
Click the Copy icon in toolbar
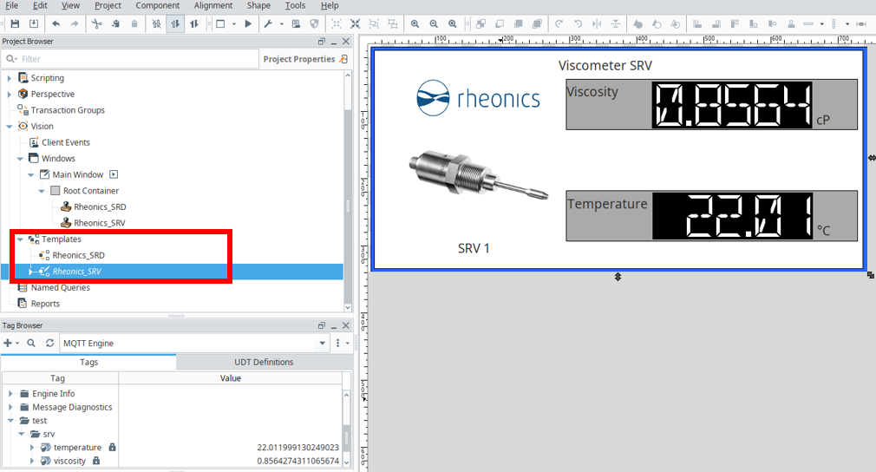tap(115, 23)
